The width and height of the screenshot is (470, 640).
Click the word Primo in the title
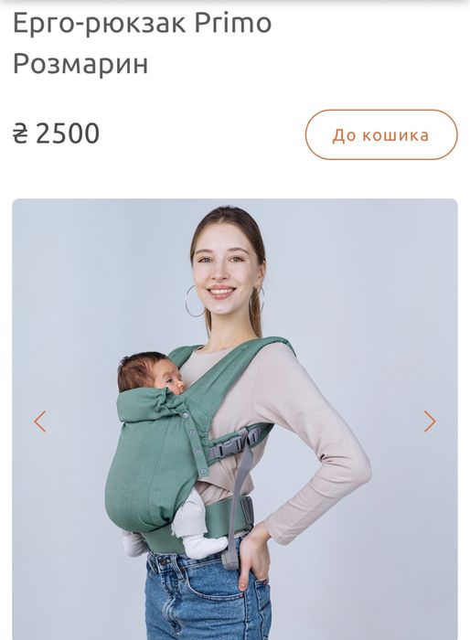233,24
